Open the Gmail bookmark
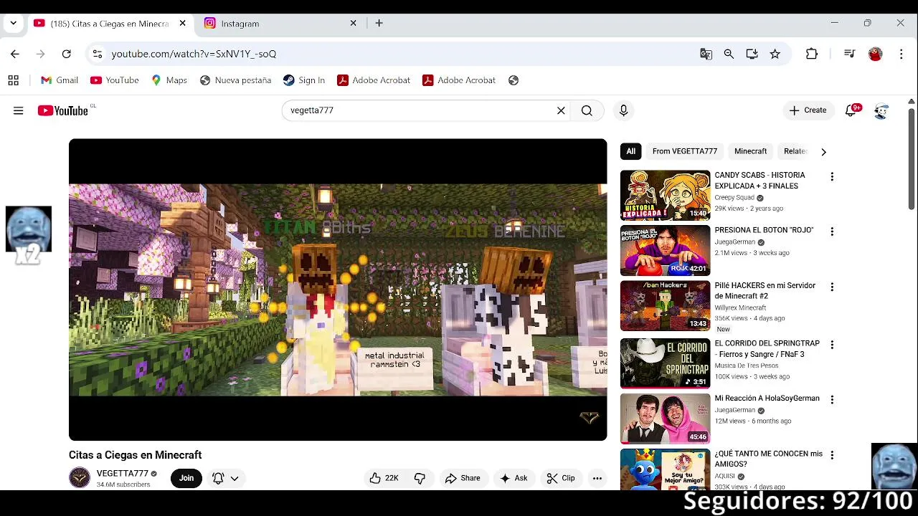 [x=60, y=80]
